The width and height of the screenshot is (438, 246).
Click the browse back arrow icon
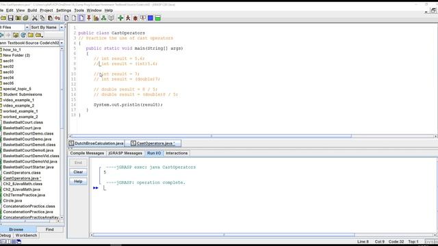(x=1, y=35)
